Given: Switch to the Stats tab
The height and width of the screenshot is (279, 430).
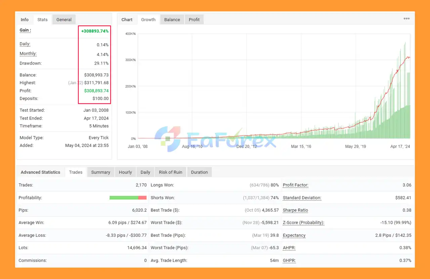Looking at the screenshot, I should (x=42, y=19).
